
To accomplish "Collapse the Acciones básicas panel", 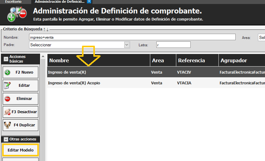I will point(6,59).
